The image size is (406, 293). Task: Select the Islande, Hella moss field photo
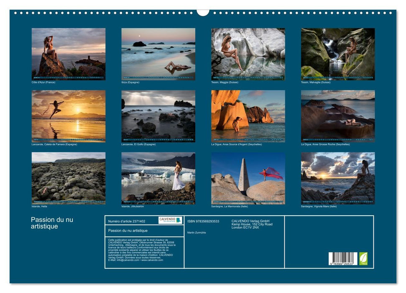coord(68,178)
